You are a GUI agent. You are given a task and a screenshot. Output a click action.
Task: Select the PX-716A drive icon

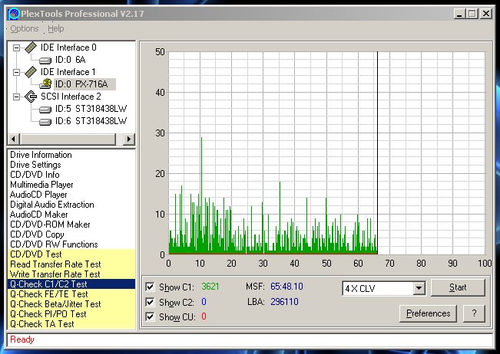(x=46, y=84)
